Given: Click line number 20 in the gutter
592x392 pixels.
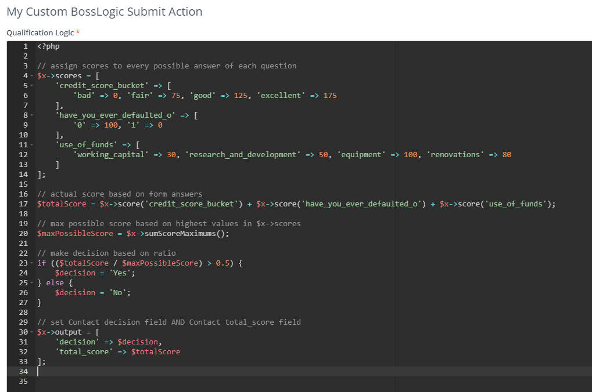Looking at the screenshot, I should 23,234.
